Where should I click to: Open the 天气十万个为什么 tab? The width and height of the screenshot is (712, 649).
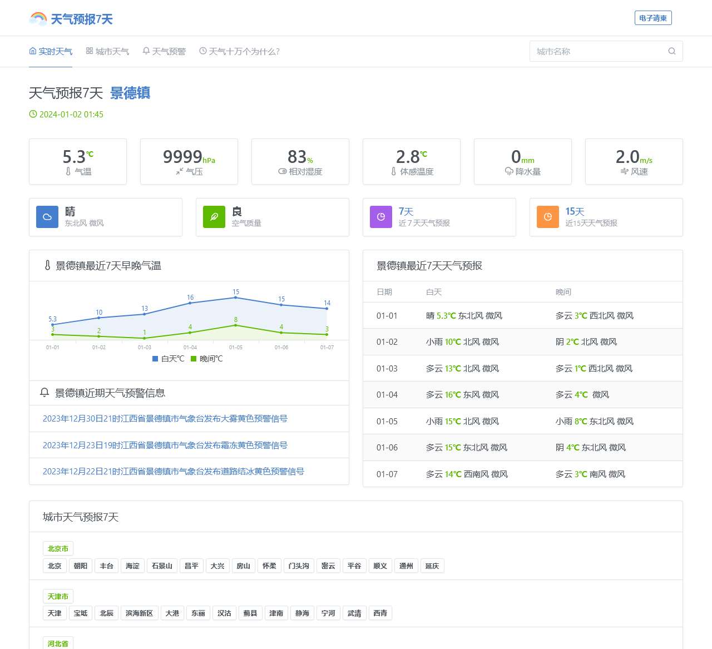[240, 51]
